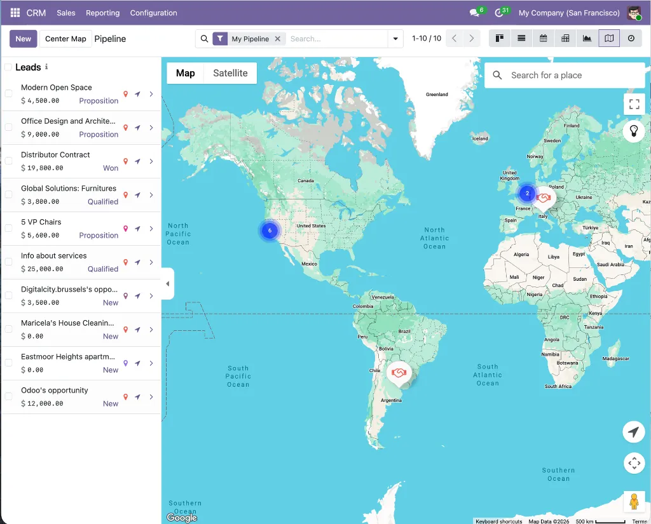Click the 1-10 / 10 pager counter
The image size is (651, 524).
click(x=427, y=38)
